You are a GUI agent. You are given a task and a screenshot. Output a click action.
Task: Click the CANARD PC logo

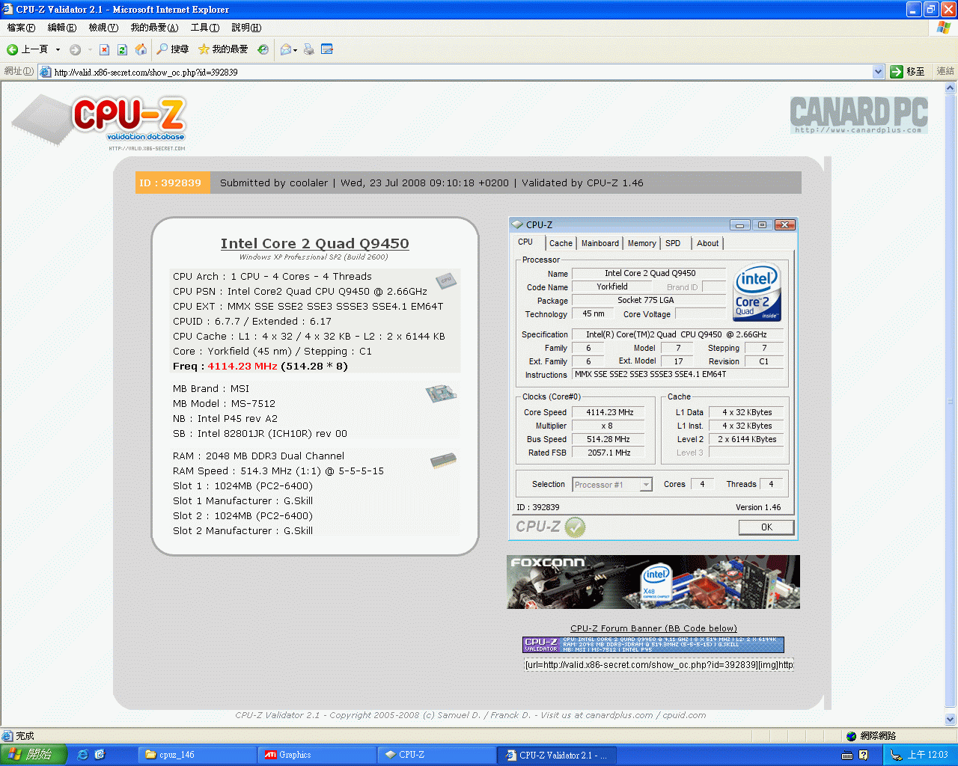coord(858,114)
